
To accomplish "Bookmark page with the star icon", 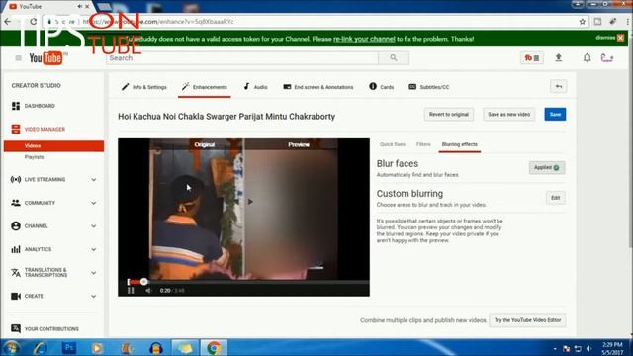I will tap(583, 22).
